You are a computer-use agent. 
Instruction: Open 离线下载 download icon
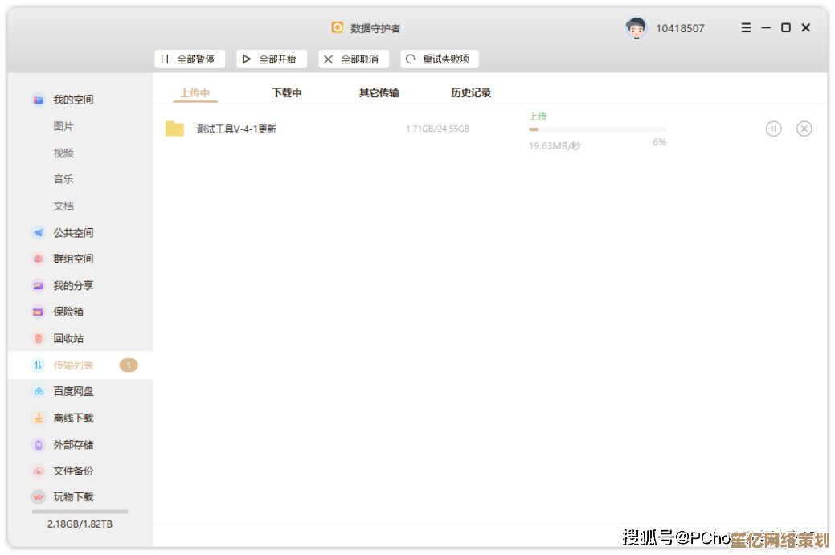[38, 418]
